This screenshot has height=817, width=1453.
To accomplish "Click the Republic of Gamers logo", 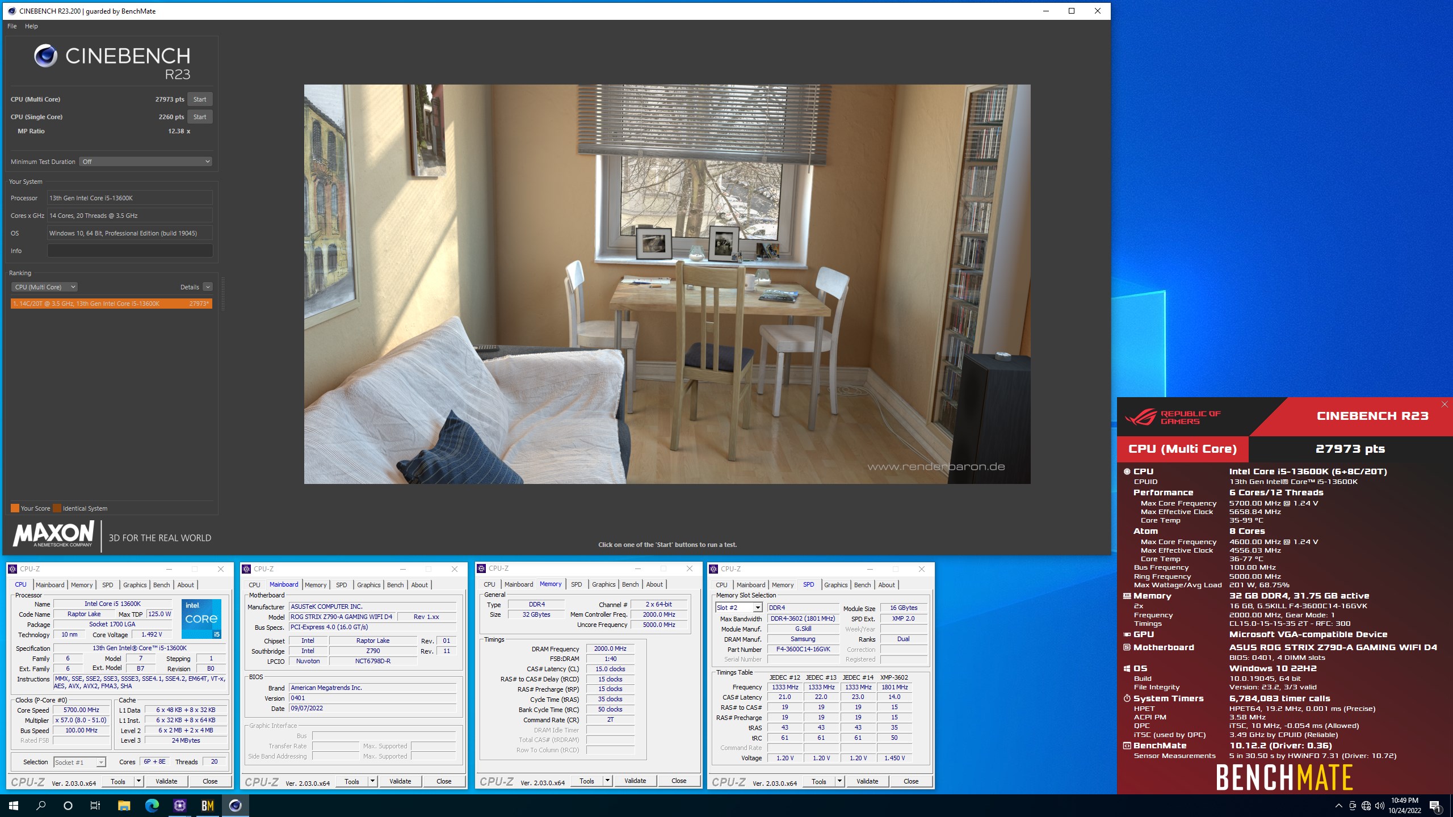I will (x=1173, y=417).
